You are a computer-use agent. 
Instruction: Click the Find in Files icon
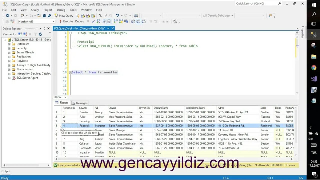click(270, 15)
